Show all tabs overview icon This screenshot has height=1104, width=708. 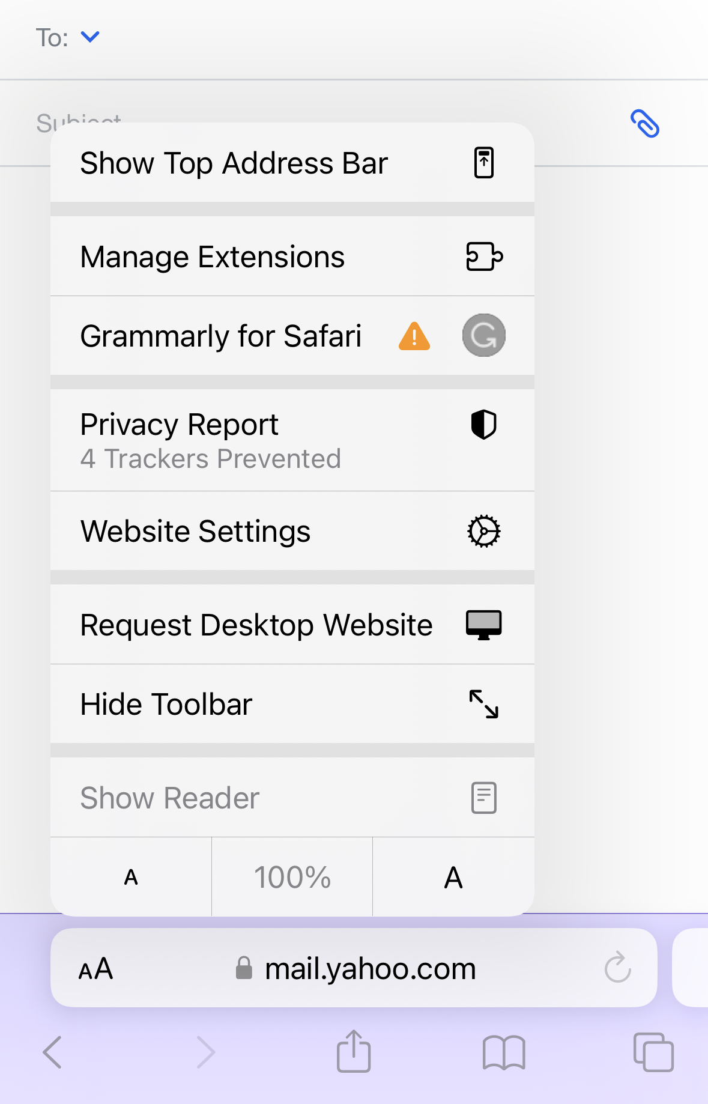[x=653, y=1052]
